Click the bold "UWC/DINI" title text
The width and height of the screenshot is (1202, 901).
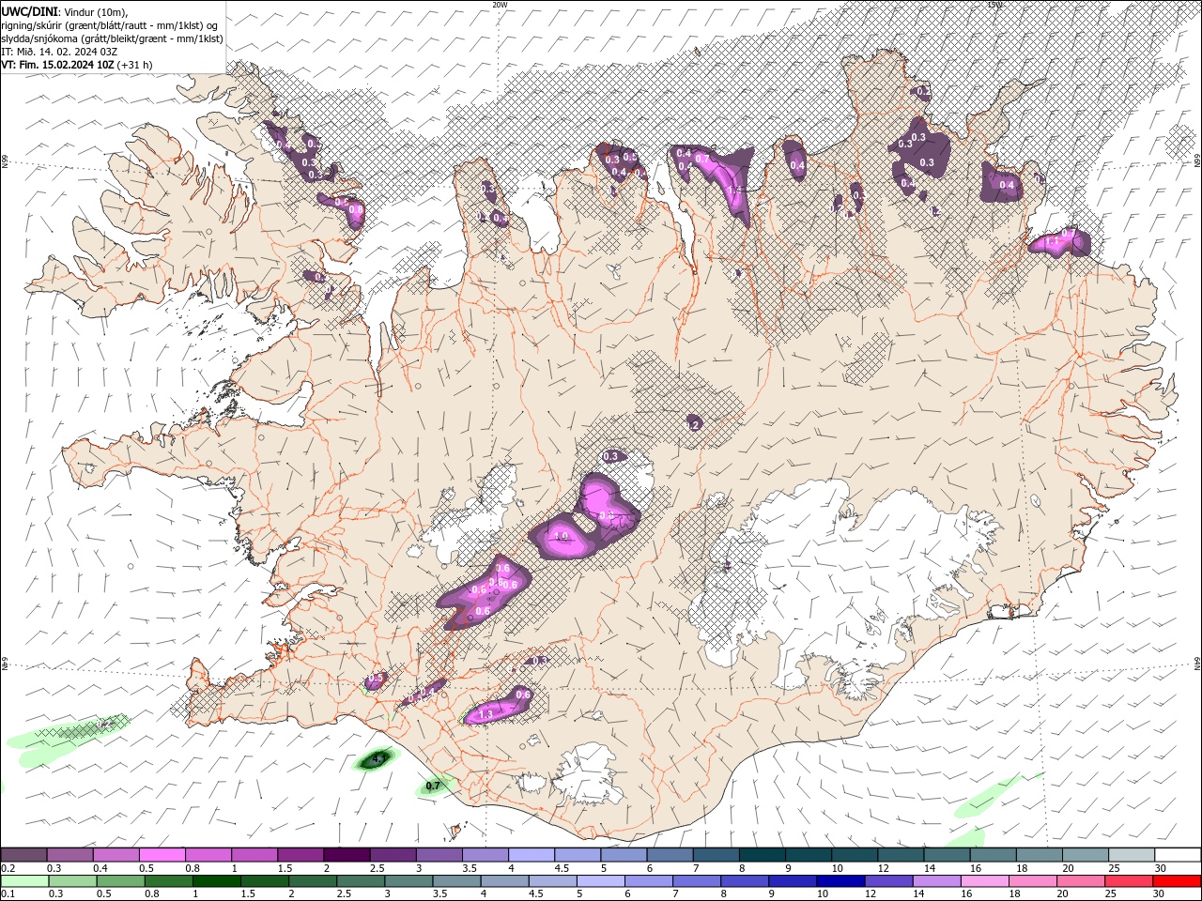click(x=30, y=11)
